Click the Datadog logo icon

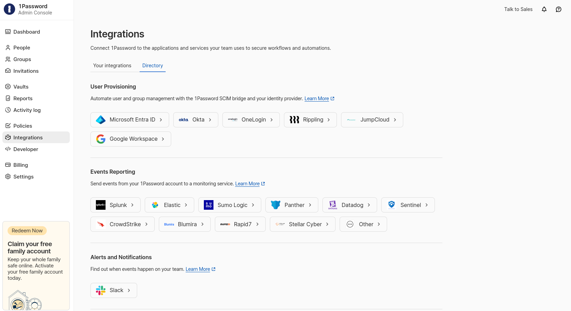pyautogui.click(x=333, y=205)
